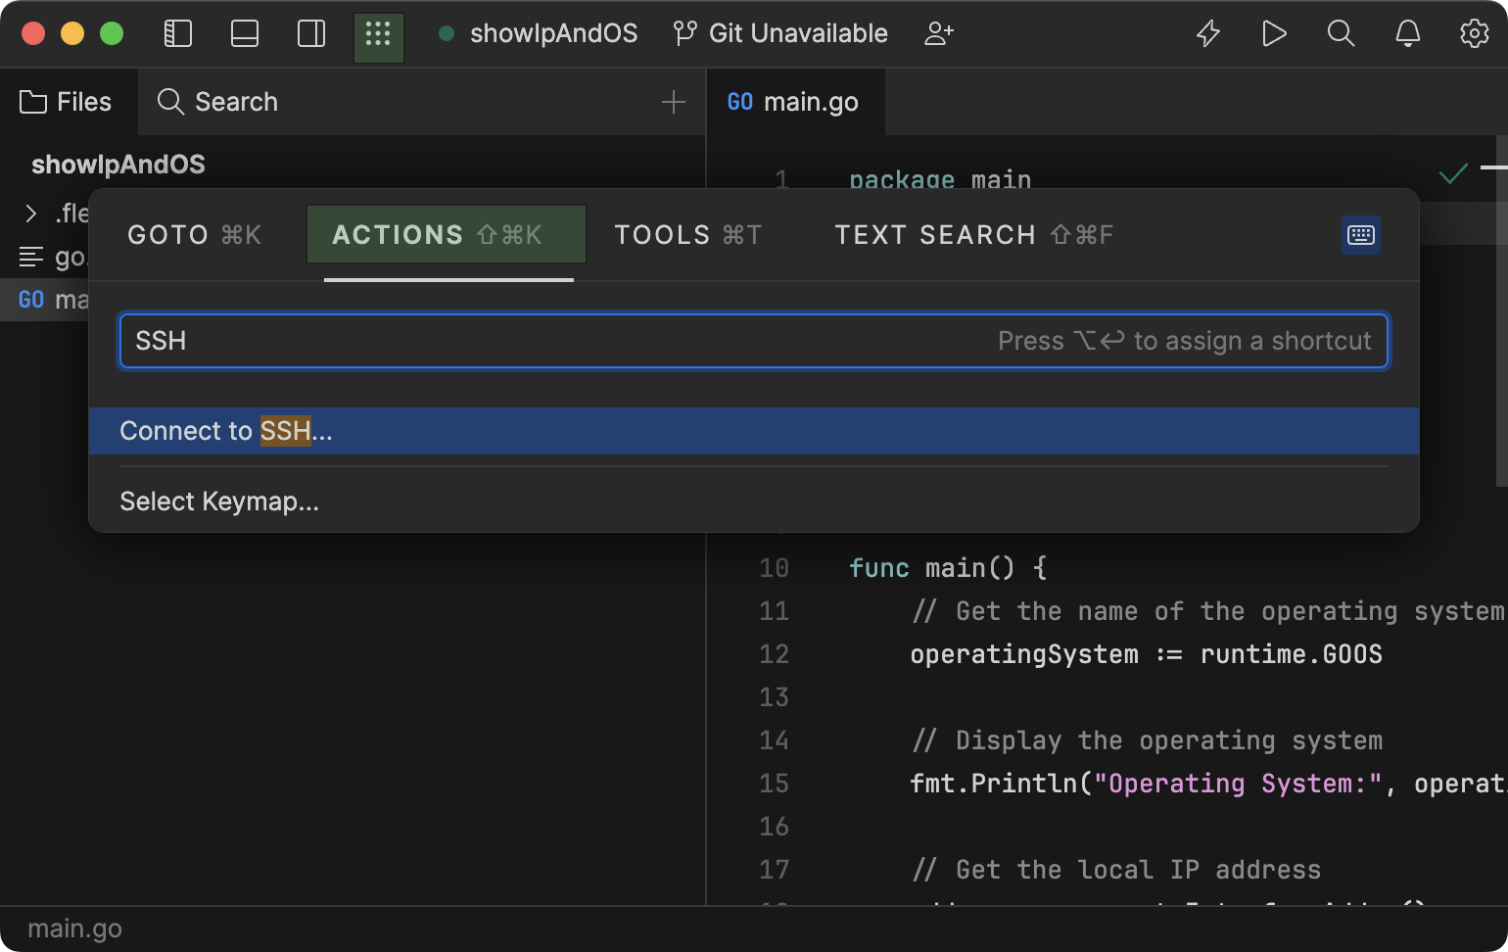Select the TEXT SEARCH tab

coord(972,234)
